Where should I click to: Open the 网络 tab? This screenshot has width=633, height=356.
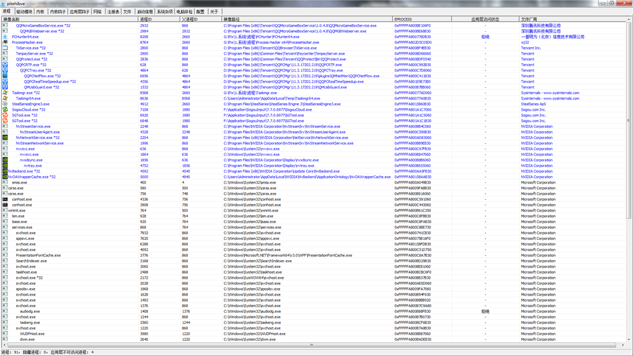[98, 12]
